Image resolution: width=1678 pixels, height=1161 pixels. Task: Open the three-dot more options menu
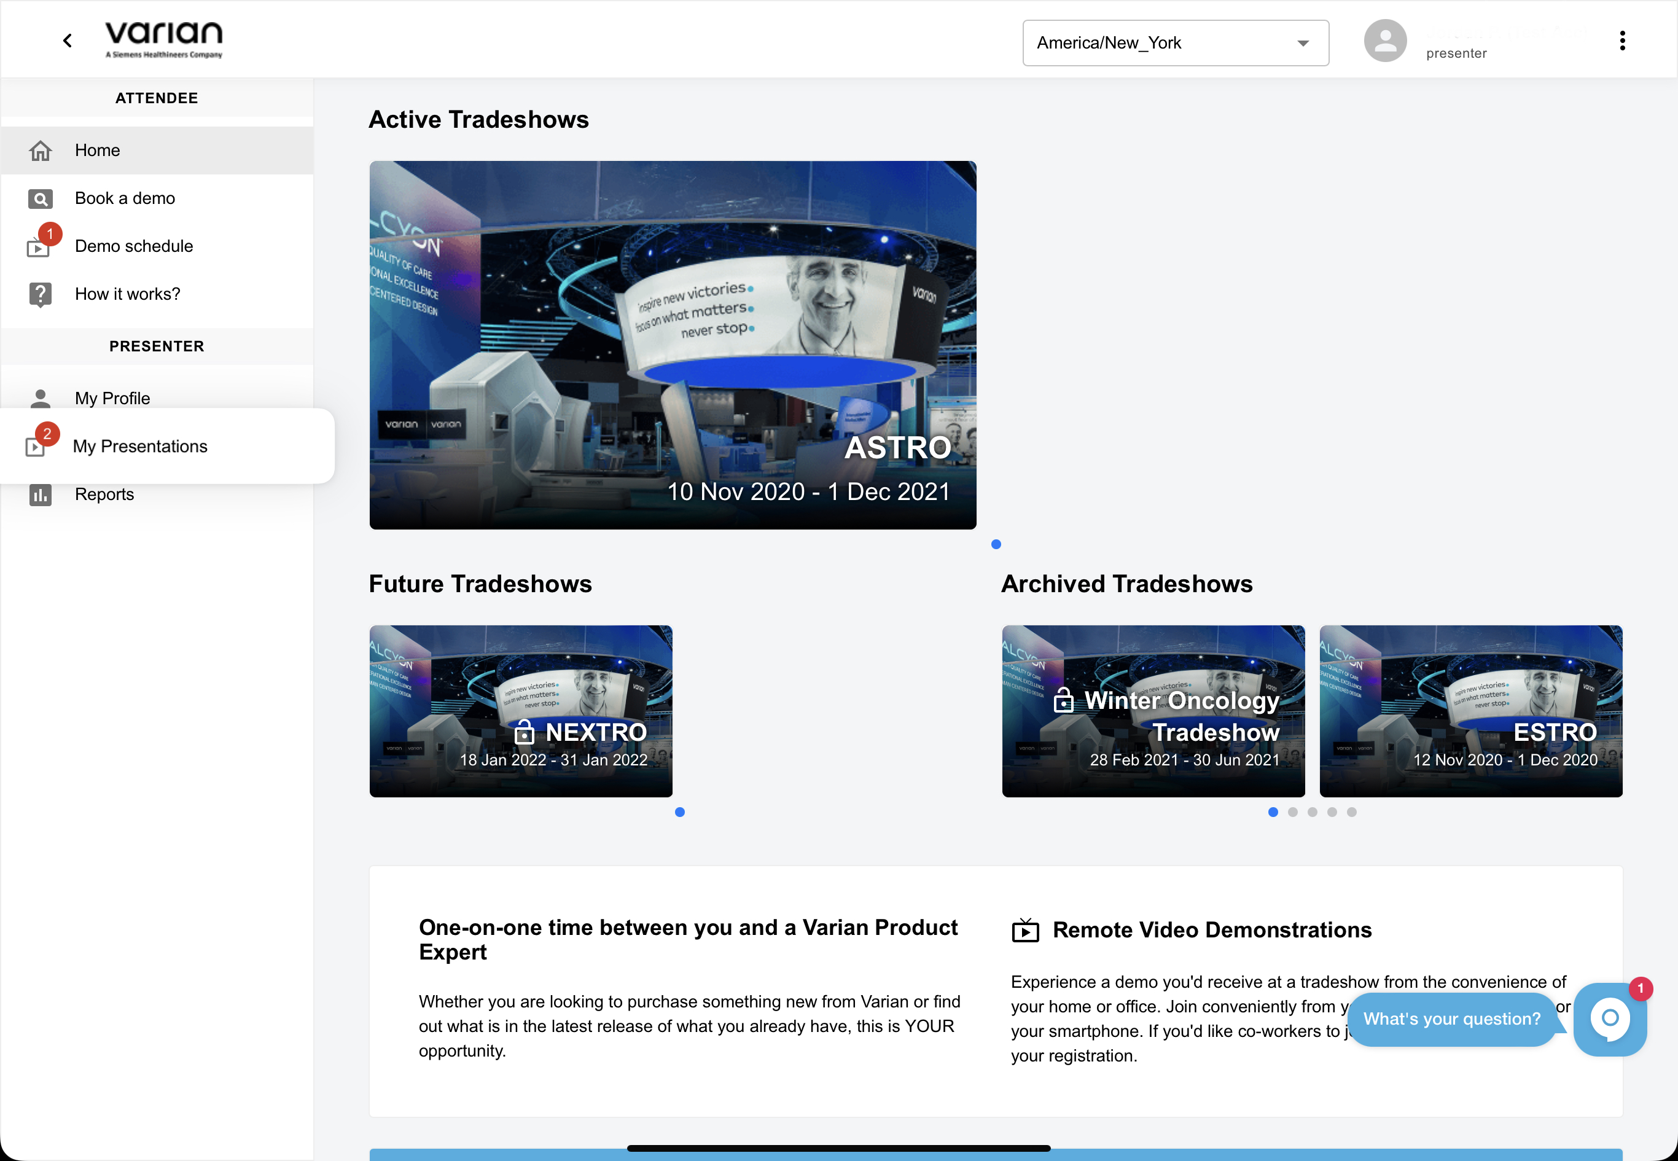(x=1622, y=41)
